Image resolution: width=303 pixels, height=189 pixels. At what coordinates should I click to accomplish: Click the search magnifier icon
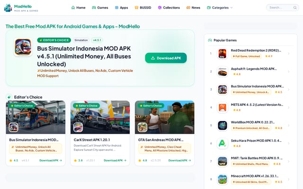click(x=295, y=8)
